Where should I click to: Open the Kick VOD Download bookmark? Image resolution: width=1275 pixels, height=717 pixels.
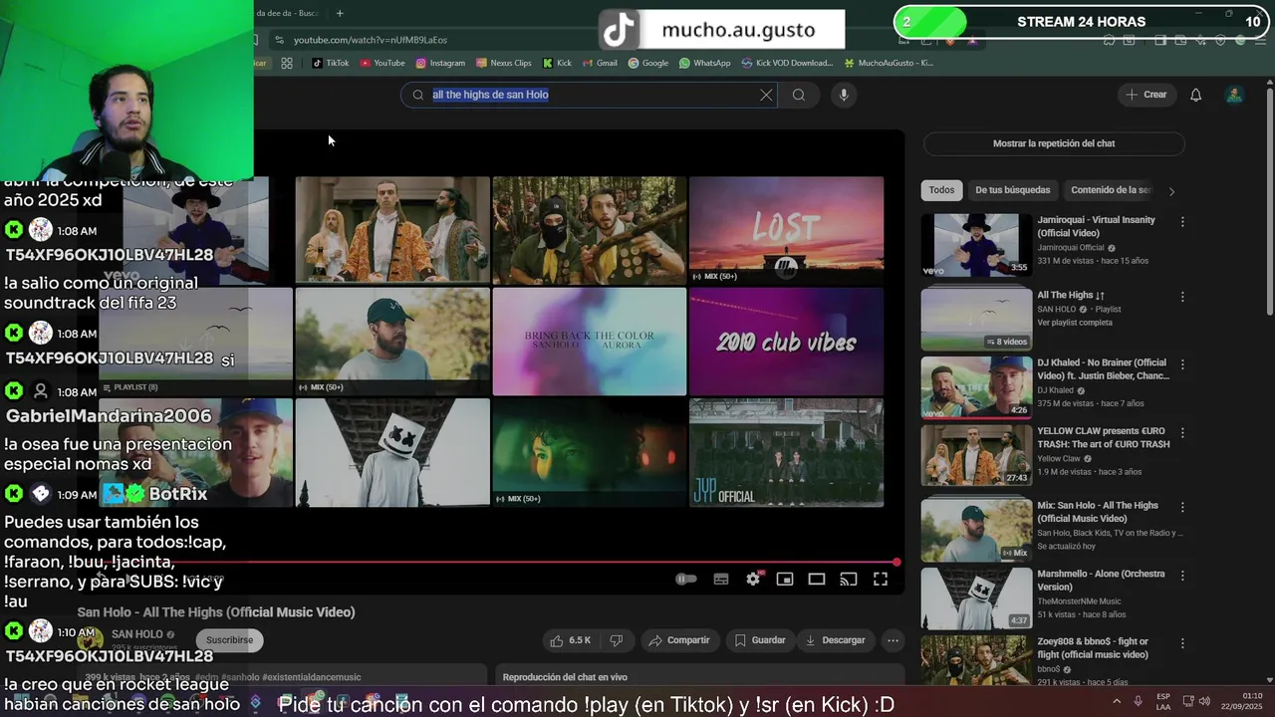tap(787, 63)
